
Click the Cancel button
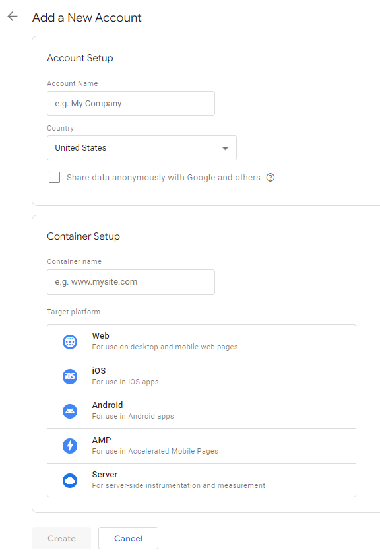pos(128,538)
